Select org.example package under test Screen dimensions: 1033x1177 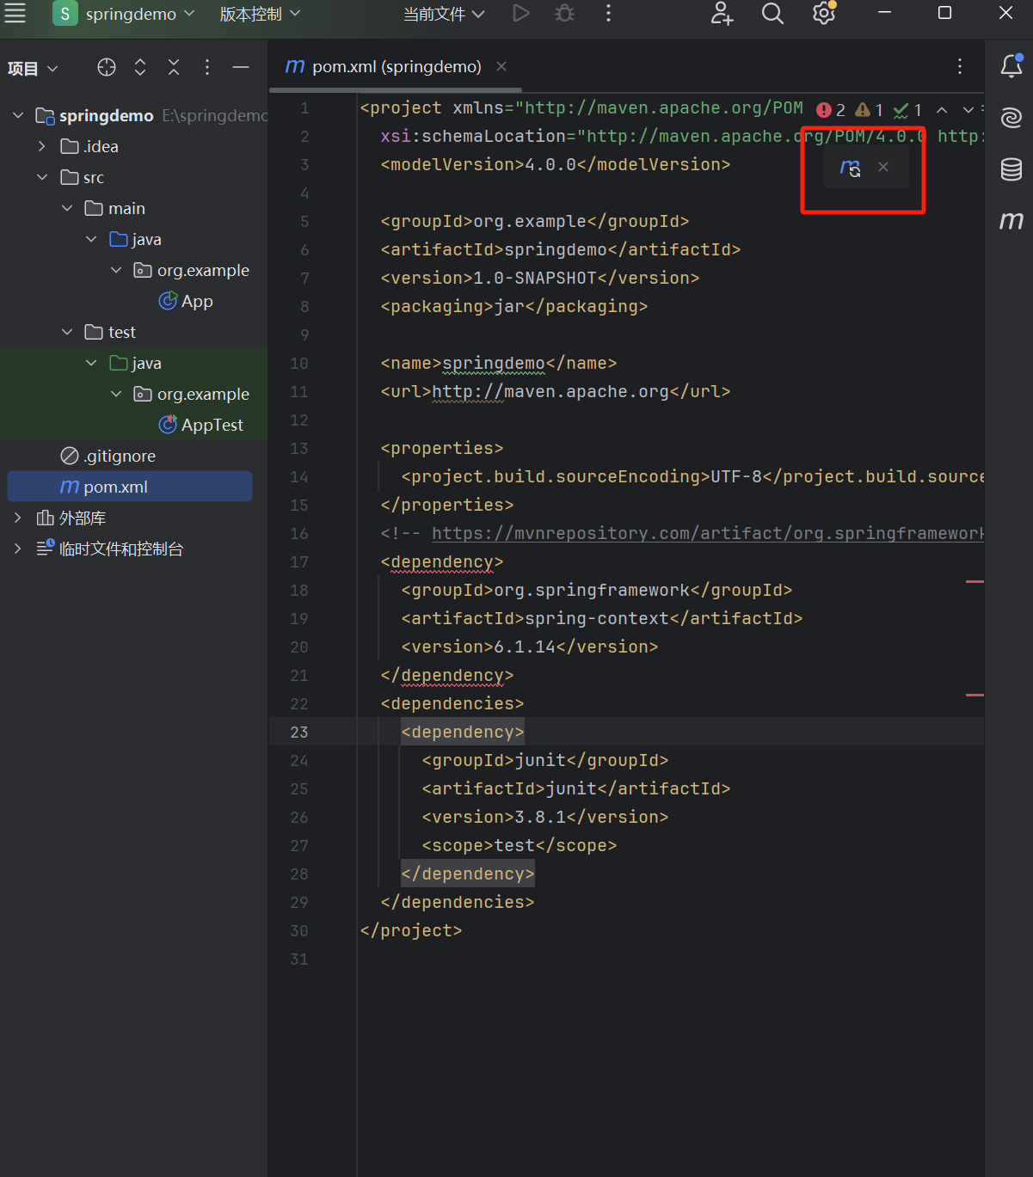pos(192,394)
